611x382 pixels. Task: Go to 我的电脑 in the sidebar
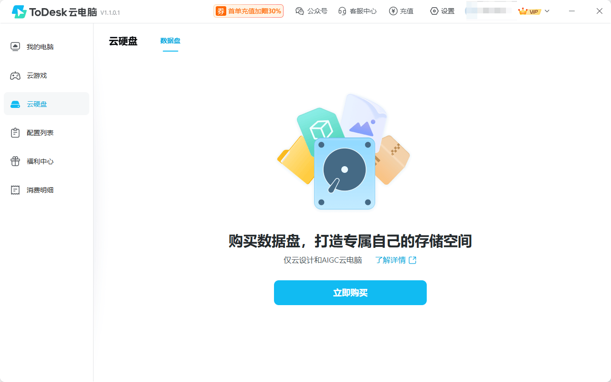click(x=46, y=47)
